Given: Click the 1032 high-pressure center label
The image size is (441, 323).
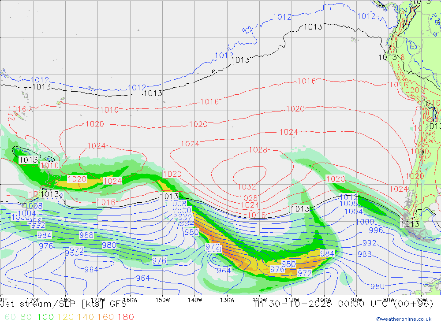Looking at the screenshot, I should tap(247, 187).
